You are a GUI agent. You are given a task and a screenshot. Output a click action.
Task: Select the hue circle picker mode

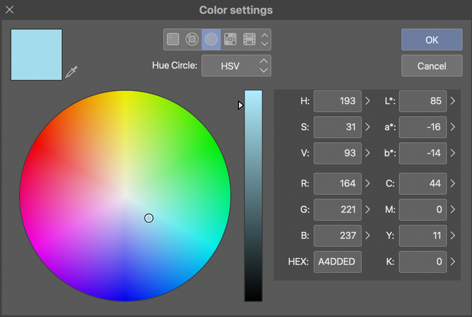211,39
